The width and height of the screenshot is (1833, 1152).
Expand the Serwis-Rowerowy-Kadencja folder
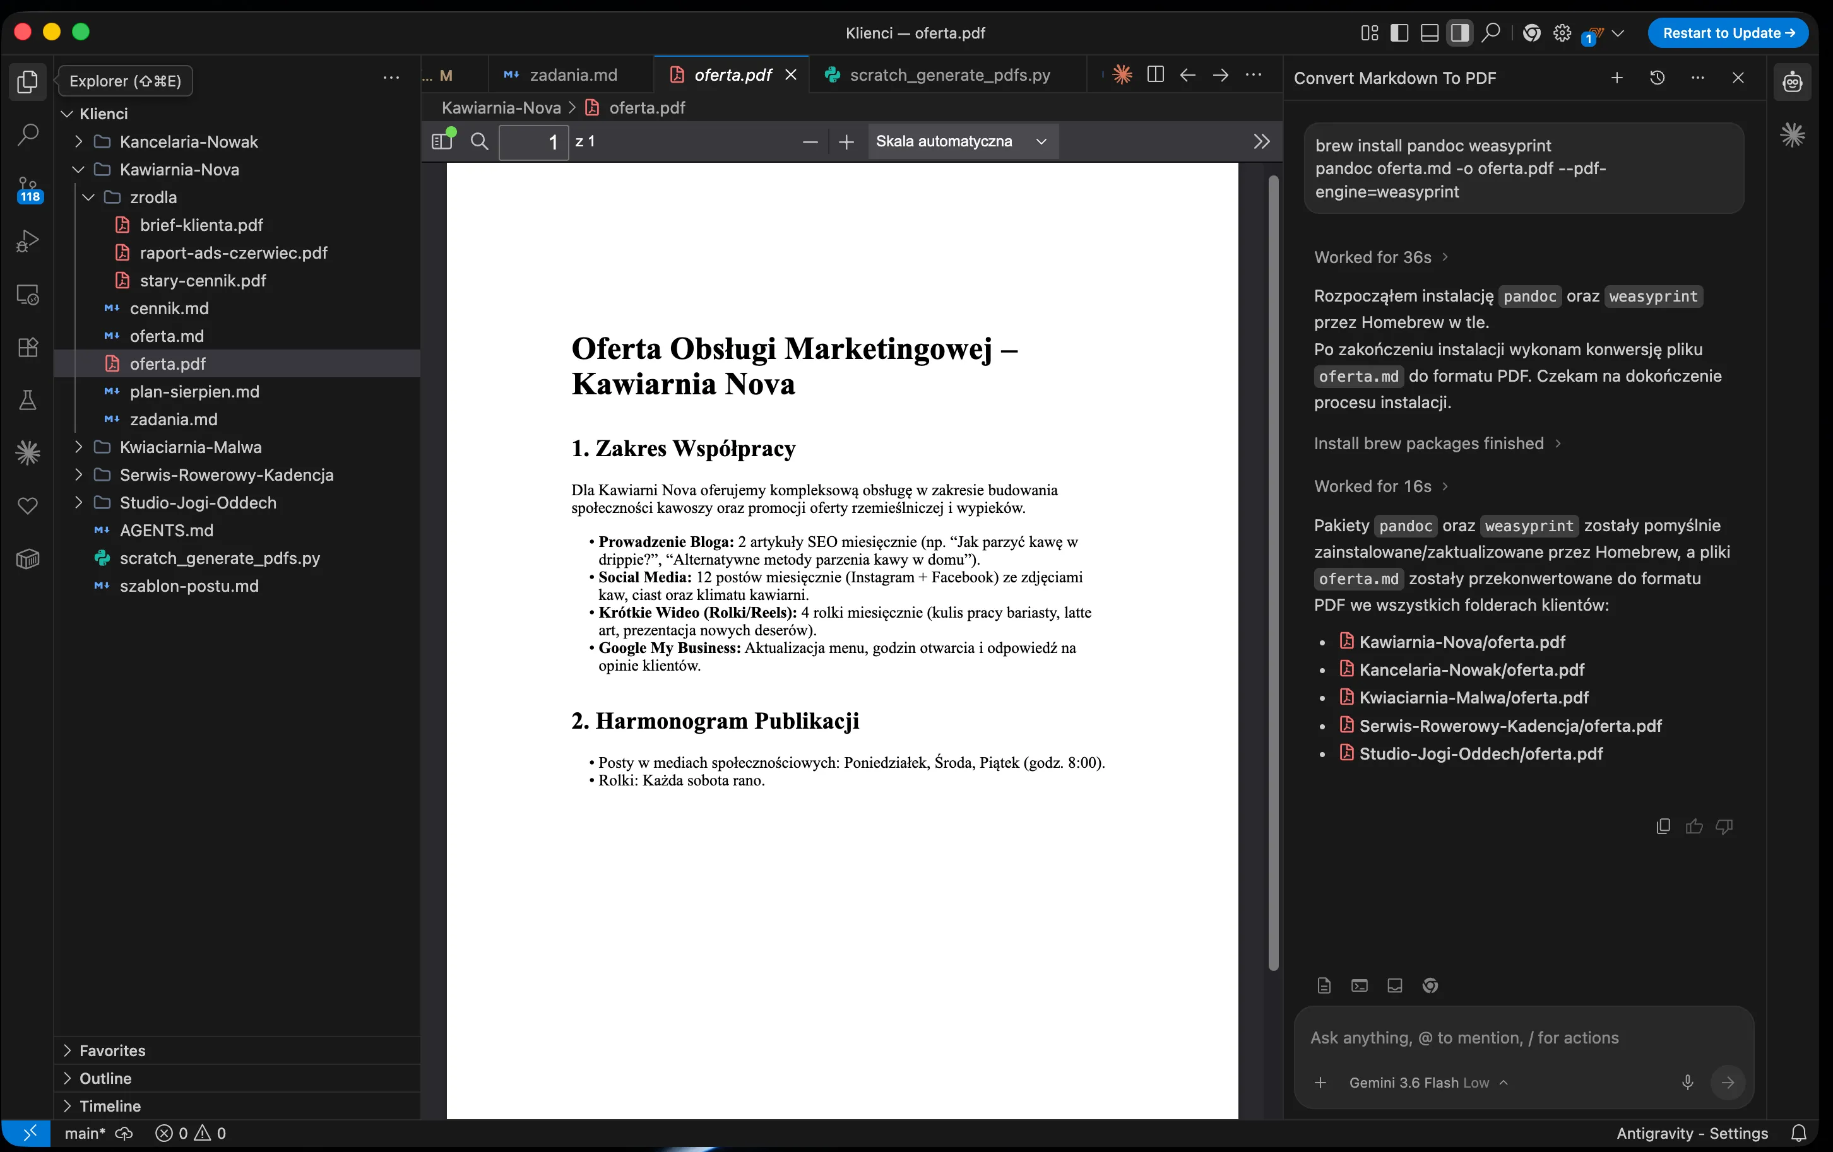(78, 475)
